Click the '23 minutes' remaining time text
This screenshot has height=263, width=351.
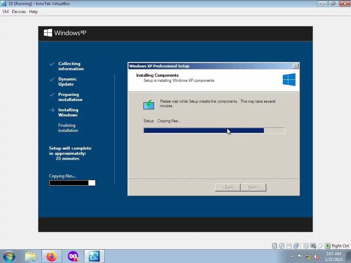tap(68, 159)
